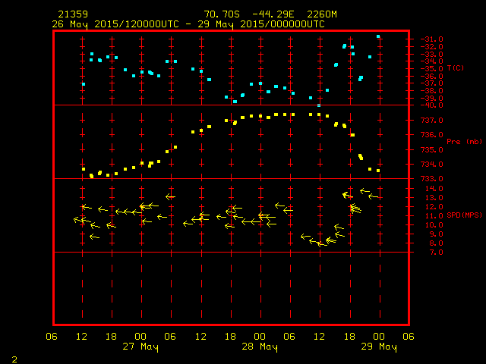Select the -33.0 temperature tick label

point(432,55)
